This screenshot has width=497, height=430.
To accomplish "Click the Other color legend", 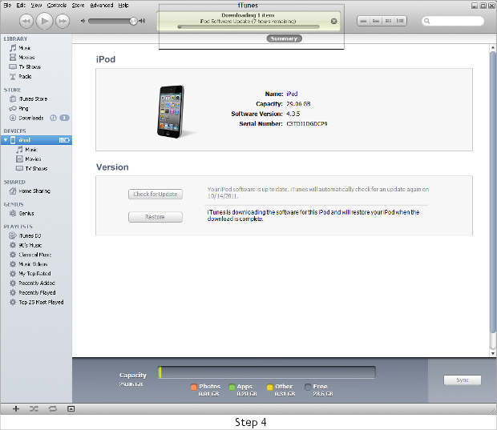I will (x=269, y=387).
